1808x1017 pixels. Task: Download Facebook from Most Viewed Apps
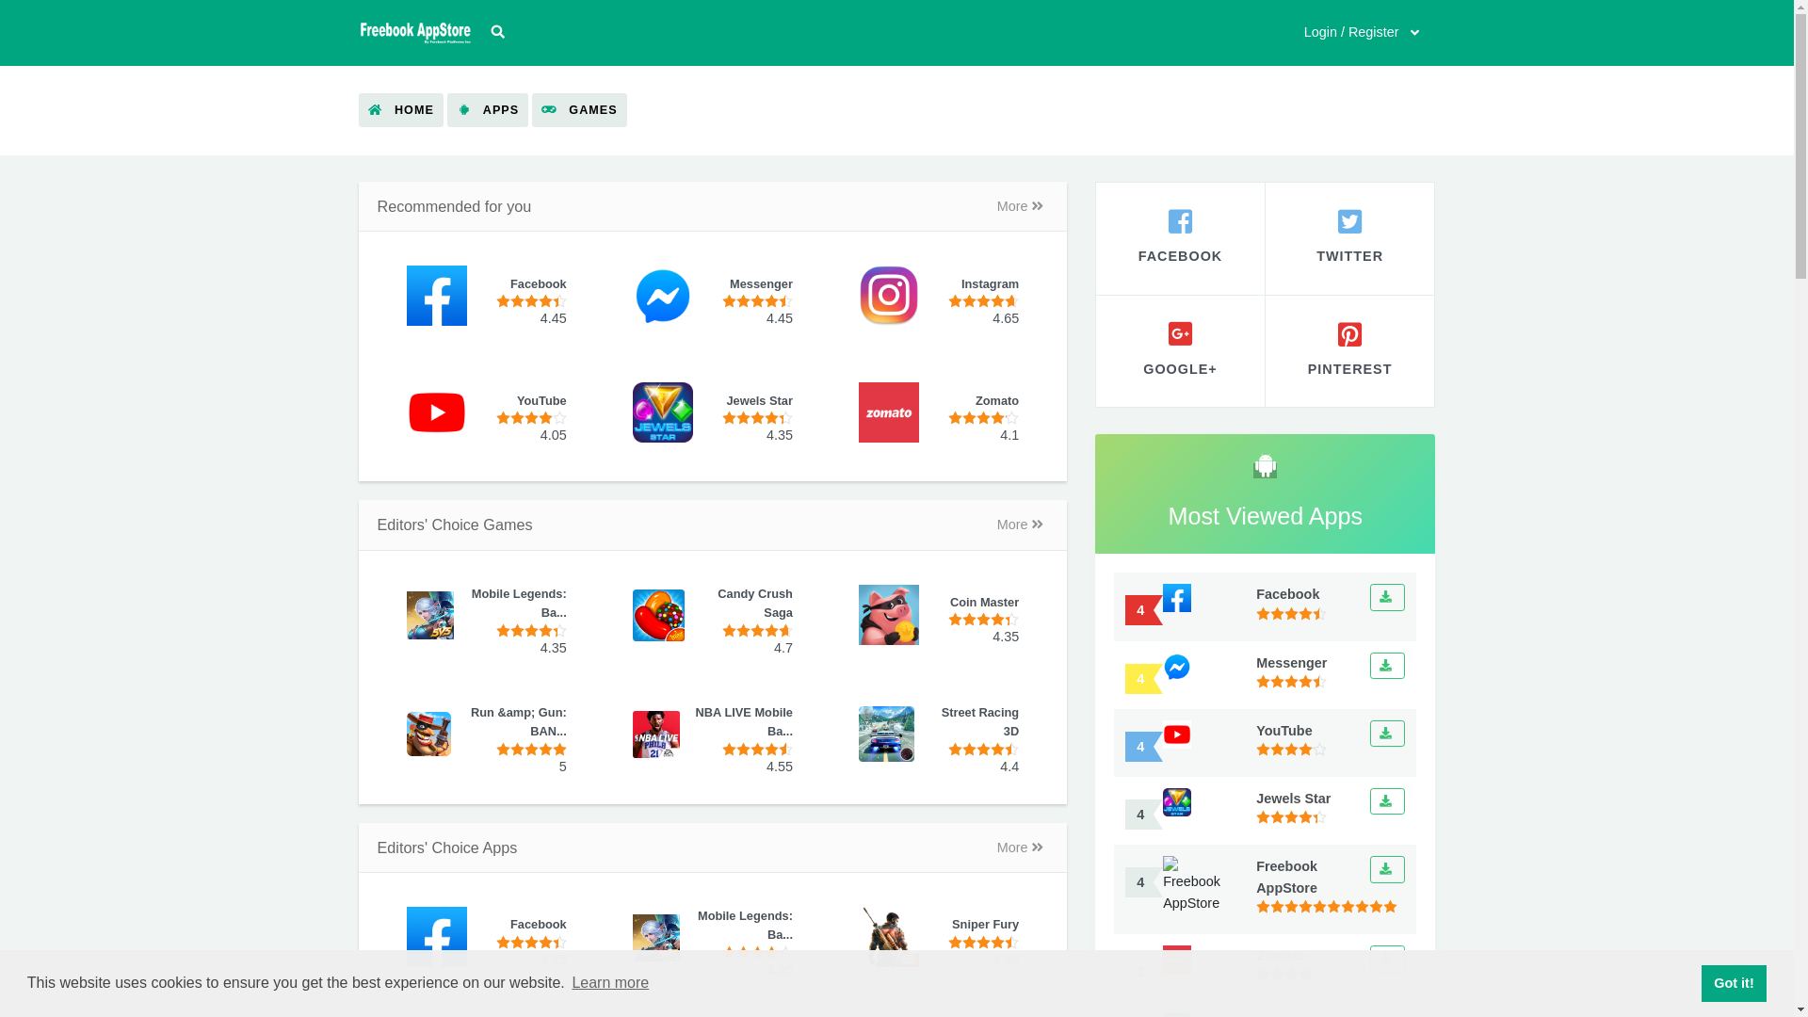pyautogui.click(x=1387, y=598)
